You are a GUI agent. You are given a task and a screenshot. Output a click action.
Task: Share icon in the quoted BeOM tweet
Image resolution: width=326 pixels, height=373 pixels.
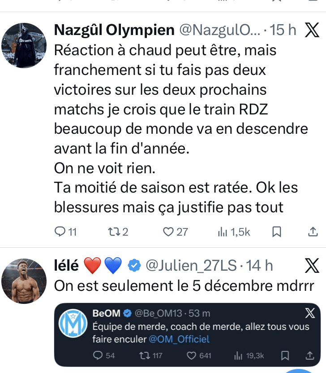pos(309,355)
